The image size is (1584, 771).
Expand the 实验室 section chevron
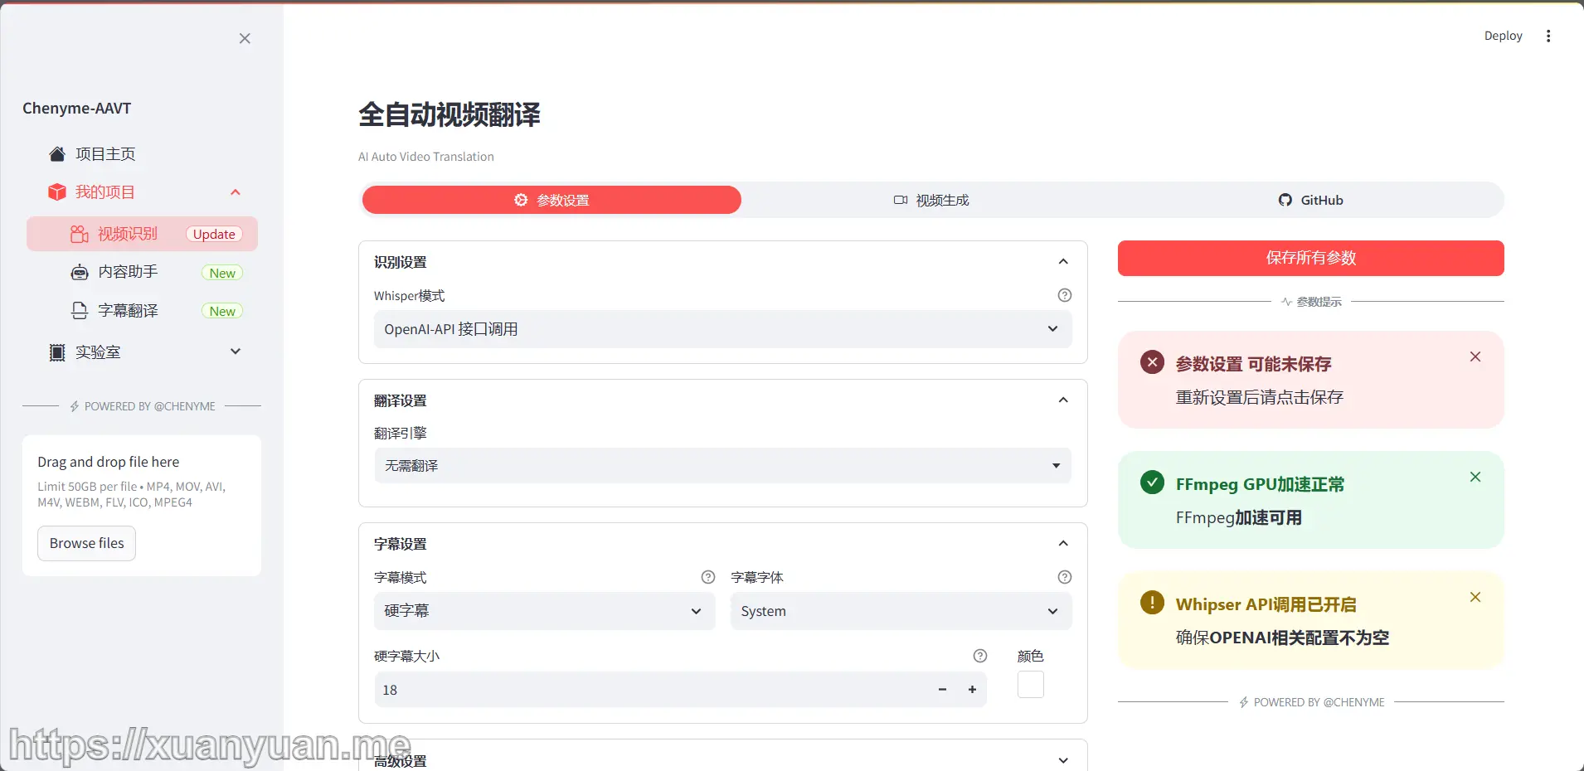tap(236, 352)
